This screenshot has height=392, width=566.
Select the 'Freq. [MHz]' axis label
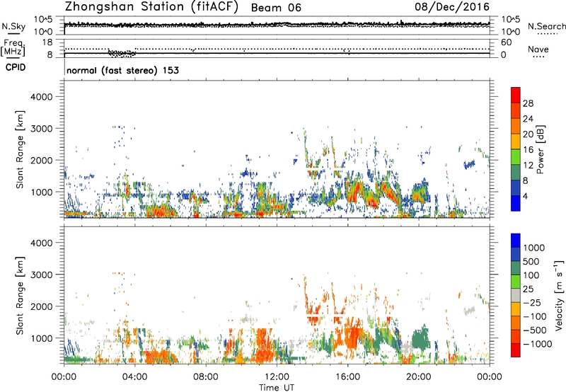[x=13, y=47]
